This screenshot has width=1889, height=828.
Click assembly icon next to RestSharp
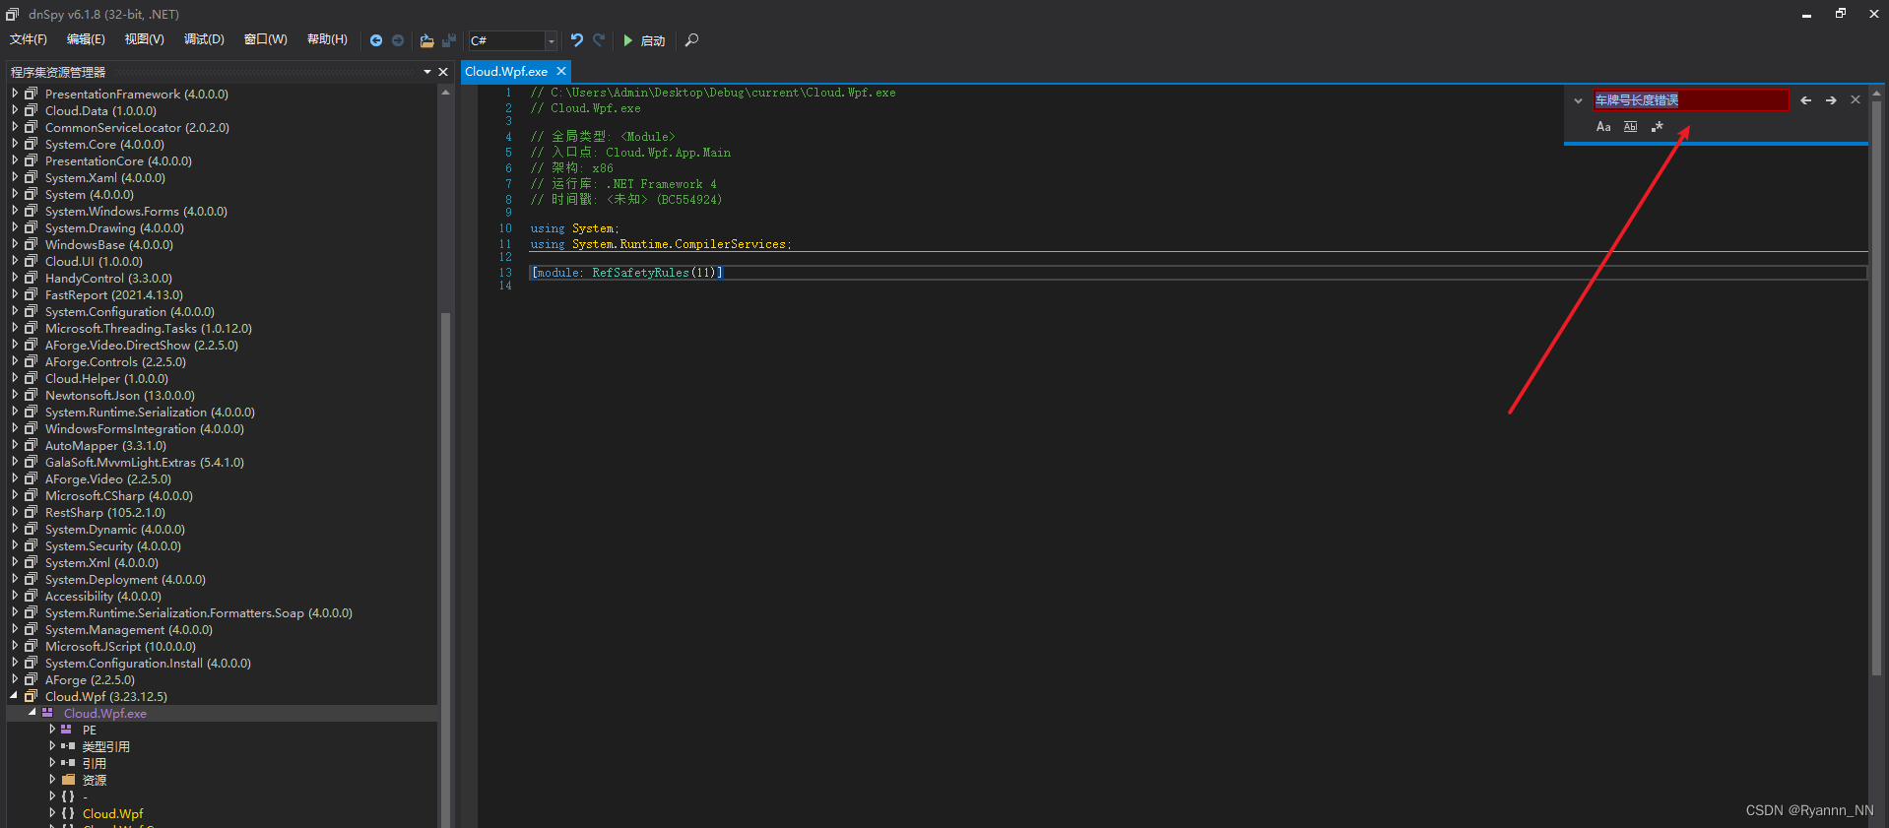(x=31, y=512)
